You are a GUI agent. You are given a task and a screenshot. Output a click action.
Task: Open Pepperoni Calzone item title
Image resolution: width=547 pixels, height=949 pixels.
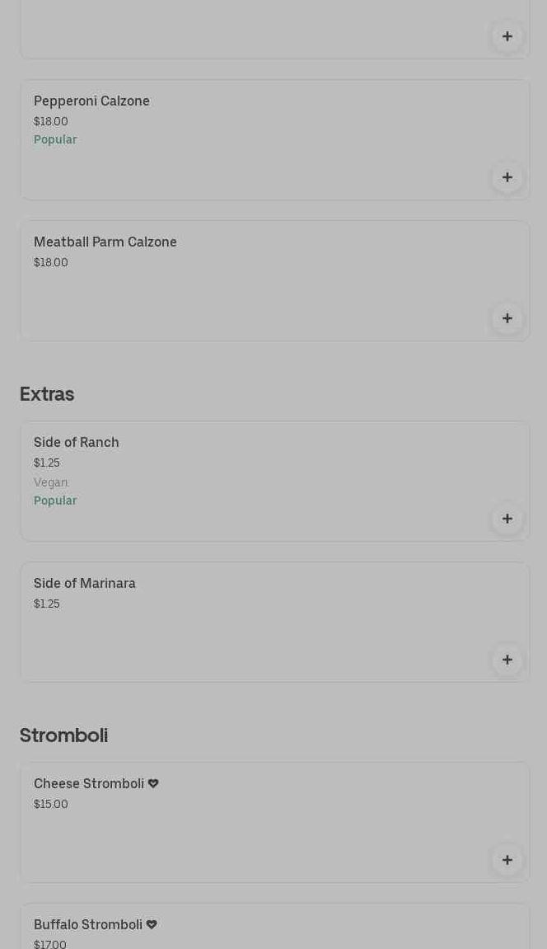pos(91,101)
